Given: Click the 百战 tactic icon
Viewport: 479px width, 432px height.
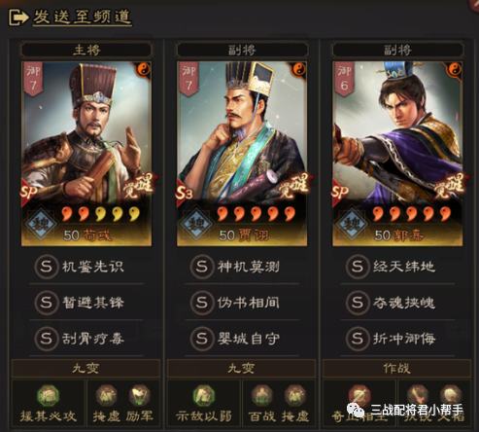Looking at the screenshot, I should pos(261,396).
